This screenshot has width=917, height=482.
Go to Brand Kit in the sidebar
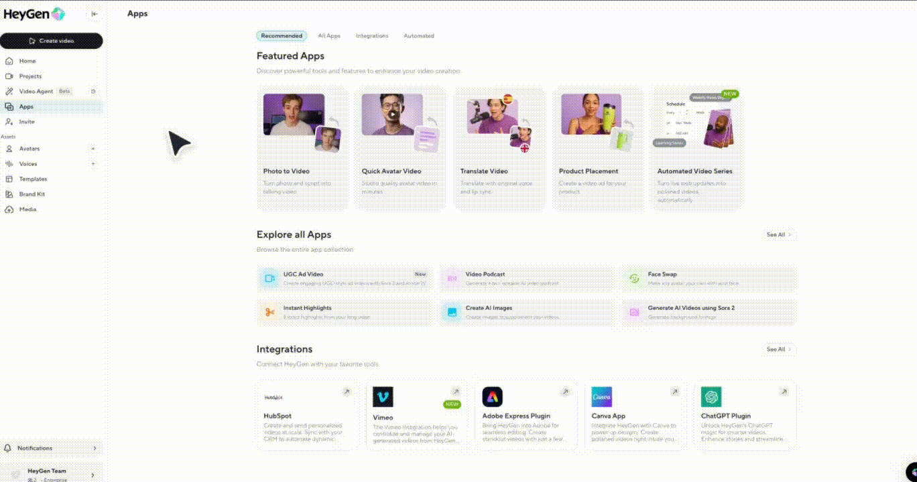[x=32, y=194]
